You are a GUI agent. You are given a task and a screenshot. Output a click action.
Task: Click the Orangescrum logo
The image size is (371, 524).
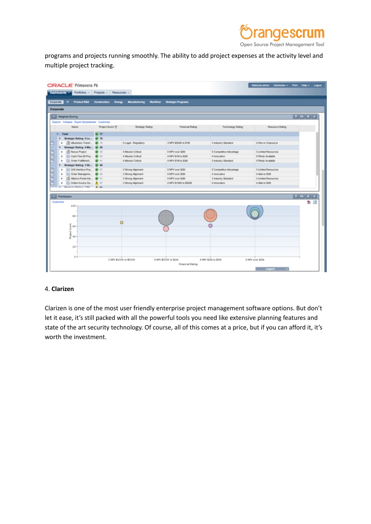282,36
